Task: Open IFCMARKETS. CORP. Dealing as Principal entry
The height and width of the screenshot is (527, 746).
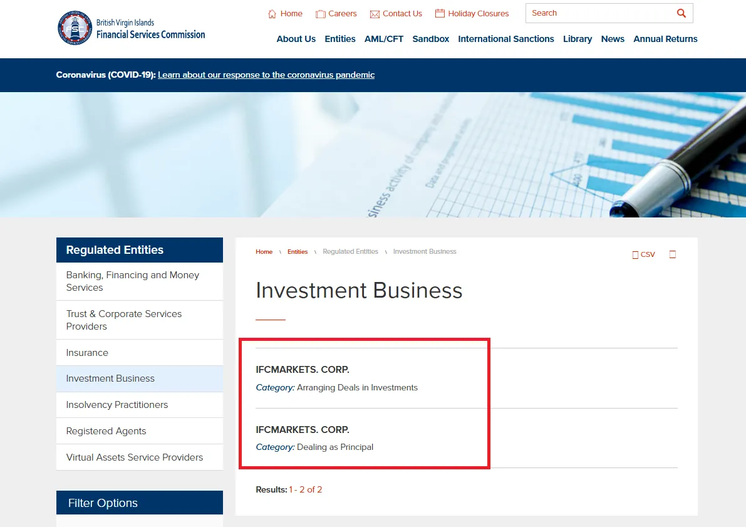Action: click(x=303, y=430)
